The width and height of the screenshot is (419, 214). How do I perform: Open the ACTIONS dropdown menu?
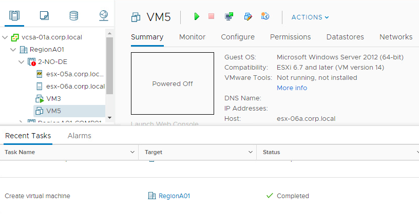[x=310, y=17]
